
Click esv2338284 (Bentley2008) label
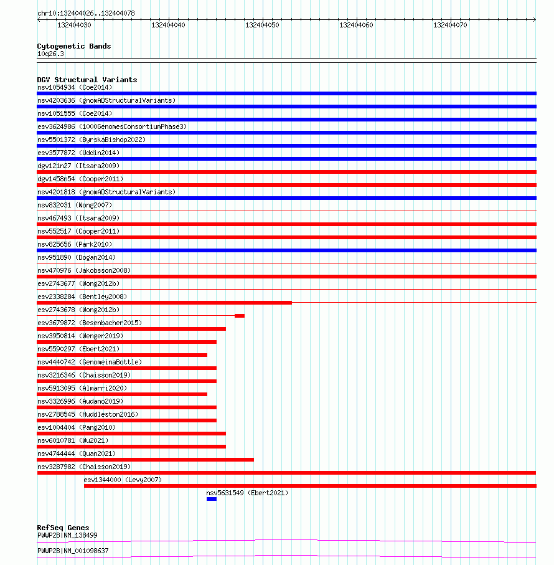click(x=82, y=297)
